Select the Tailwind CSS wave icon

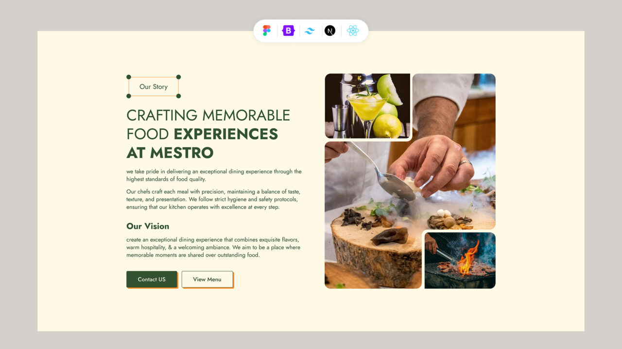tap(310, 31)
